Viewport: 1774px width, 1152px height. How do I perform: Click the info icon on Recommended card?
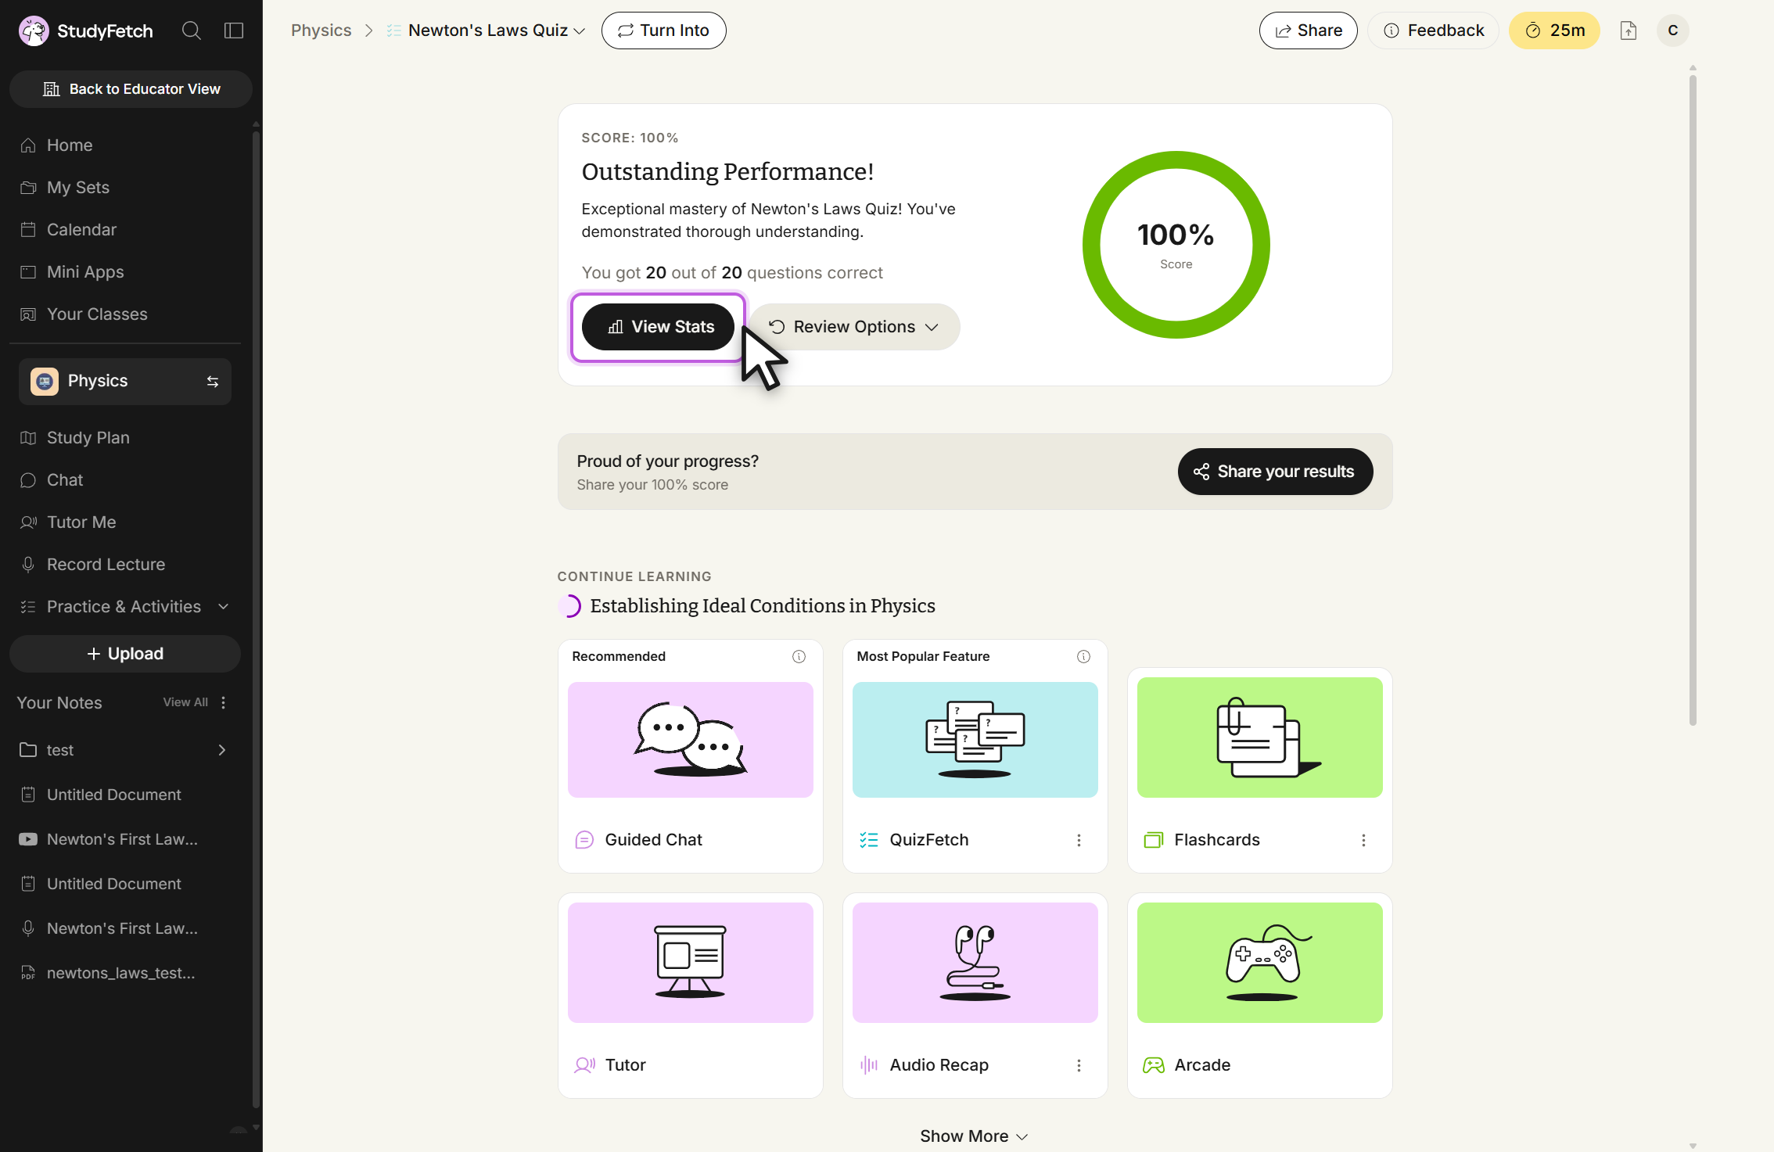point(799,657)
